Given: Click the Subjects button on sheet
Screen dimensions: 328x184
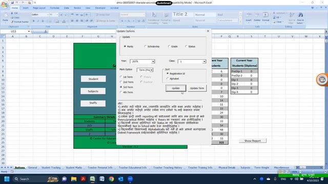Looking at the screenshot, I should 93,91.
